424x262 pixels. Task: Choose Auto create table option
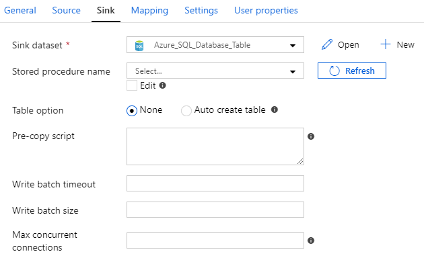click(x=186, y=111)
